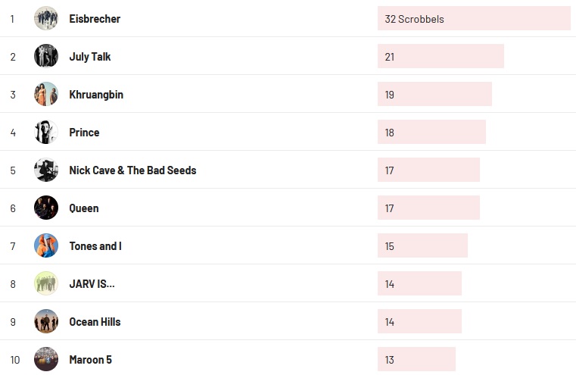Select the JARV IS... avatar
The image size is (576, 375).
(46, 283)
